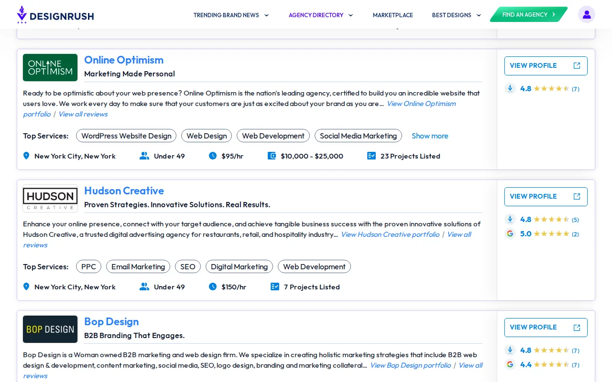Click "7 Projects Listed" text
Screen dimensions: 612x382
pos(312,286)
